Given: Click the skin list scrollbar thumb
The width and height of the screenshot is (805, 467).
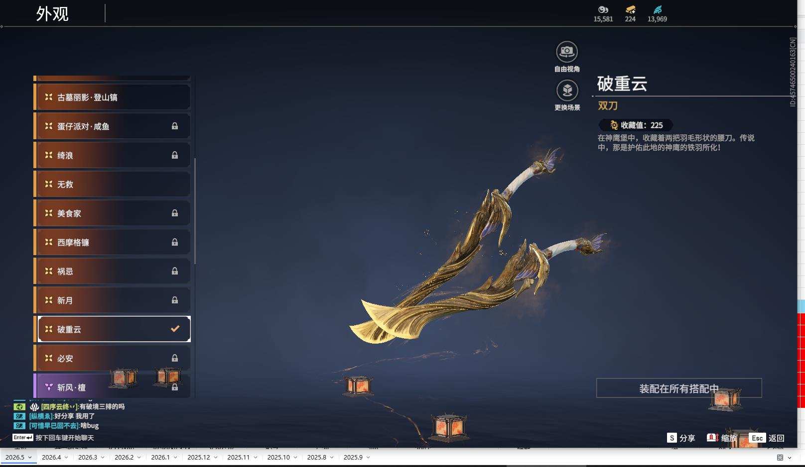Looking at the screenshot, I should click(195, 211).
